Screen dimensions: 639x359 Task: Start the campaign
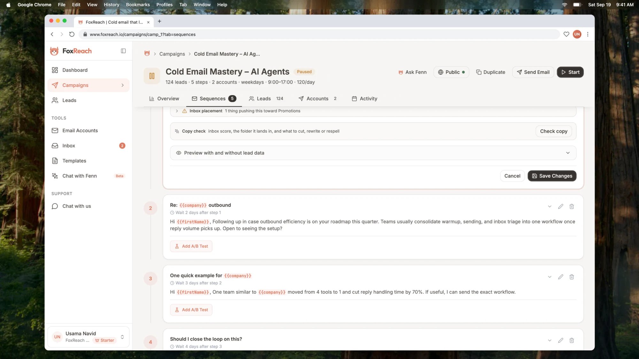click(570, 72)
